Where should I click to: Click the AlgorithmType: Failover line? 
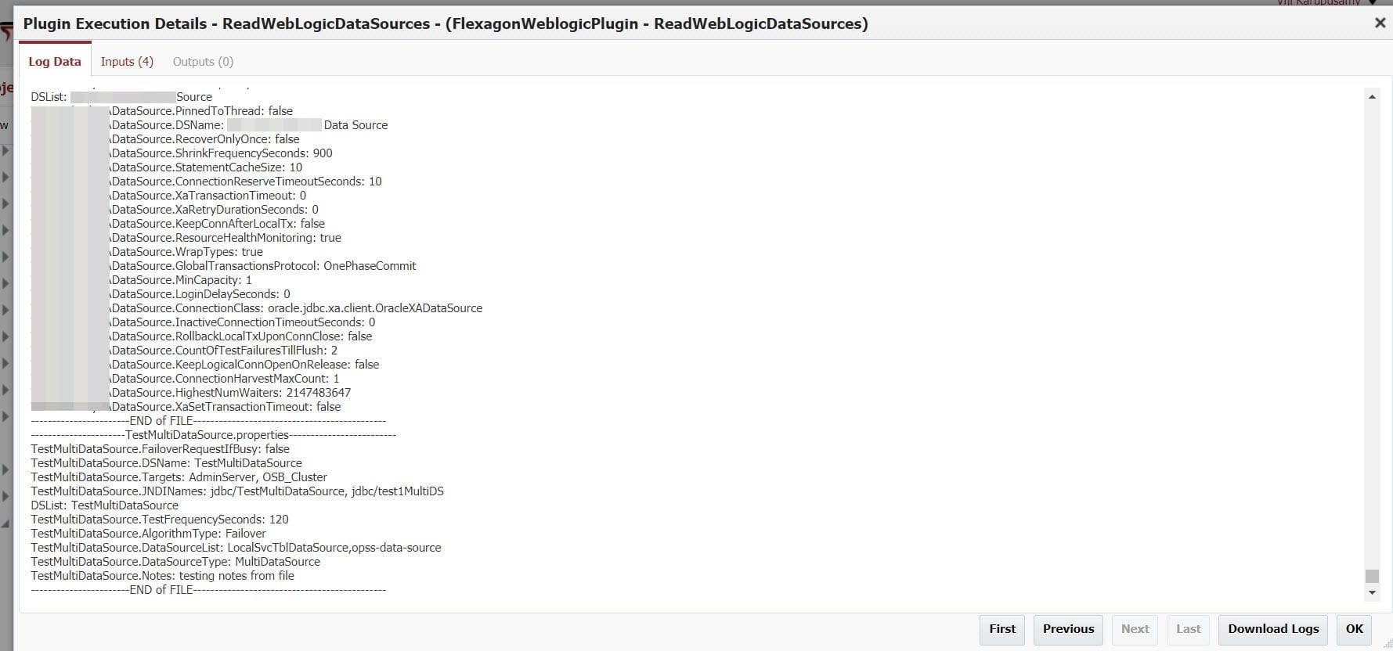tap(149, 534)
